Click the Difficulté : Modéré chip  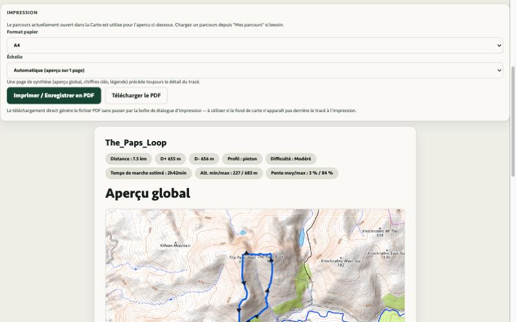tap(291, 158)
